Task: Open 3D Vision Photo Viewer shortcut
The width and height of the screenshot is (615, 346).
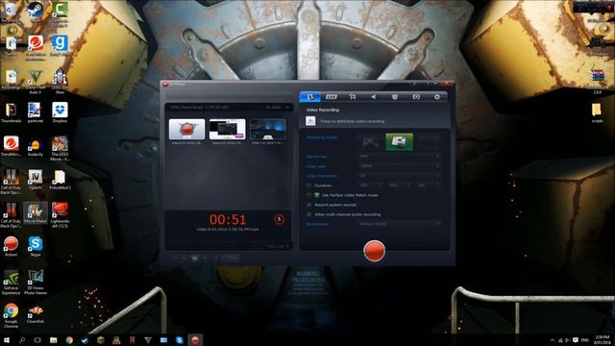Action: (36, 282)
